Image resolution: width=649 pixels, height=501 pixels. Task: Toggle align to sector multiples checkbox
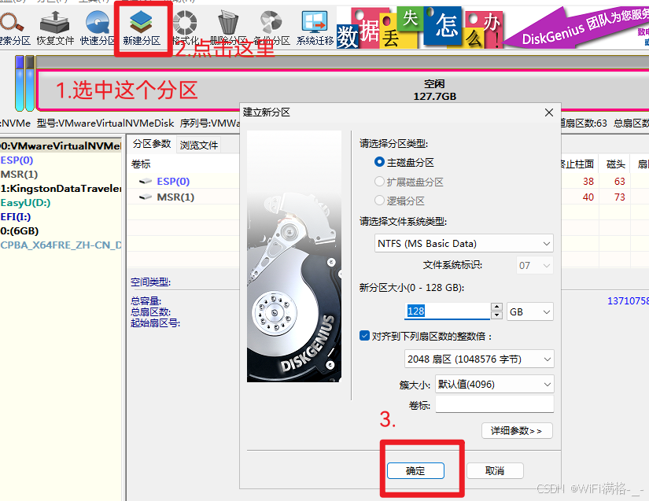364,336
